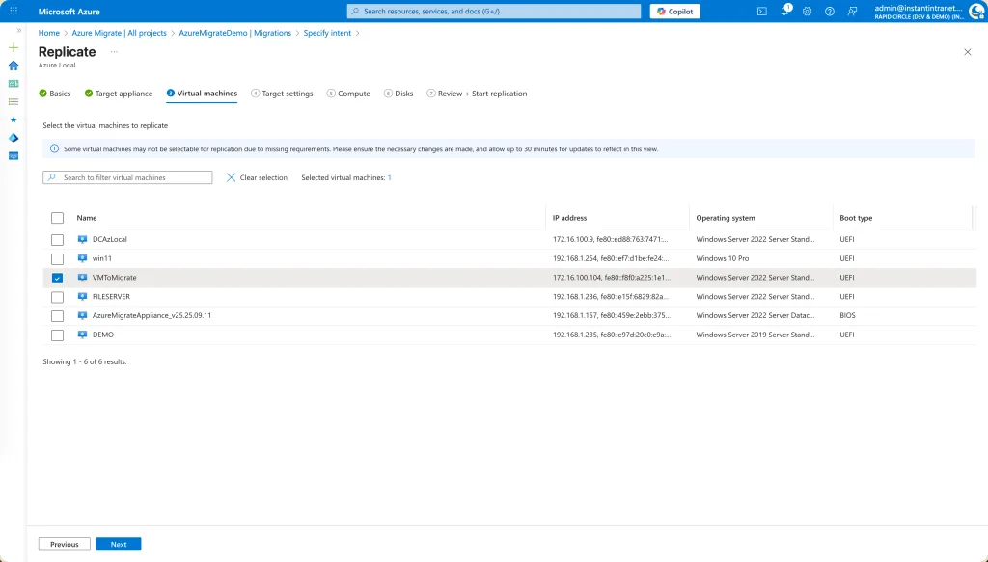The width and height of the screenshot is (988, 562).
Task: Open the Replicate ellipsis more options
Action: coord(114,51)
